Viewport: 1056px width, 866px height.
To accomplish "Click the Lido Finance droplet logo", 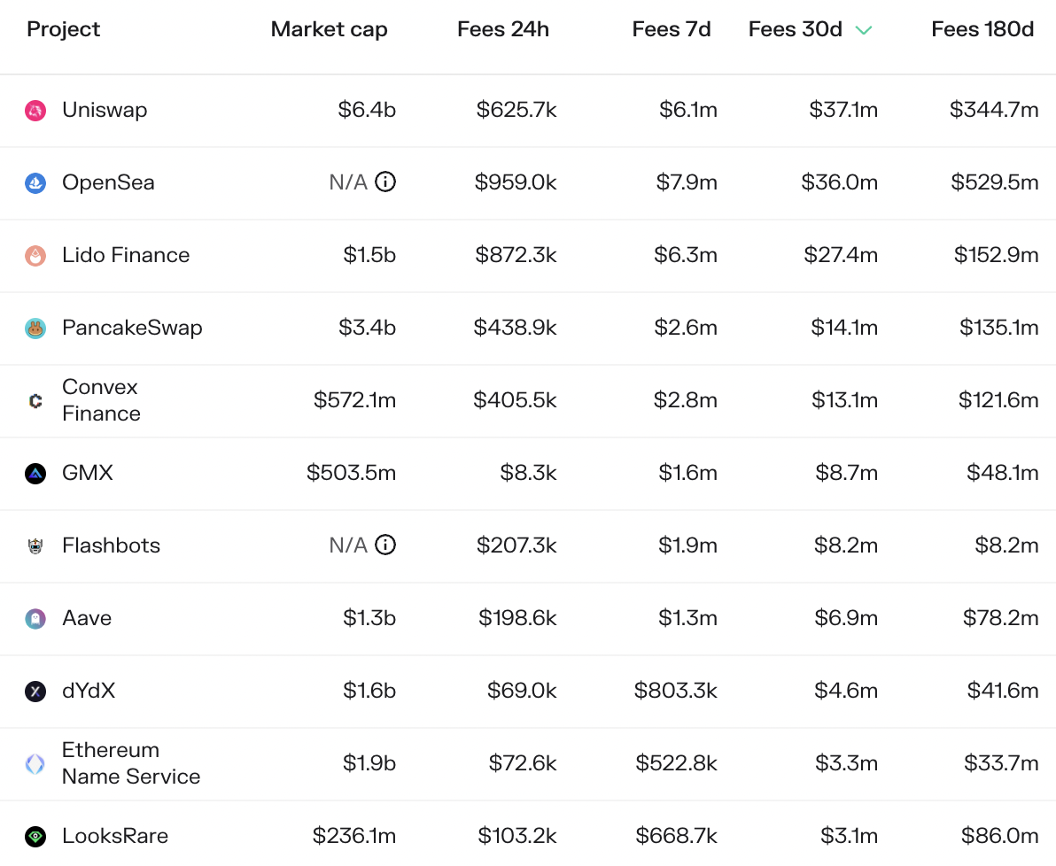I will [35, 255].
